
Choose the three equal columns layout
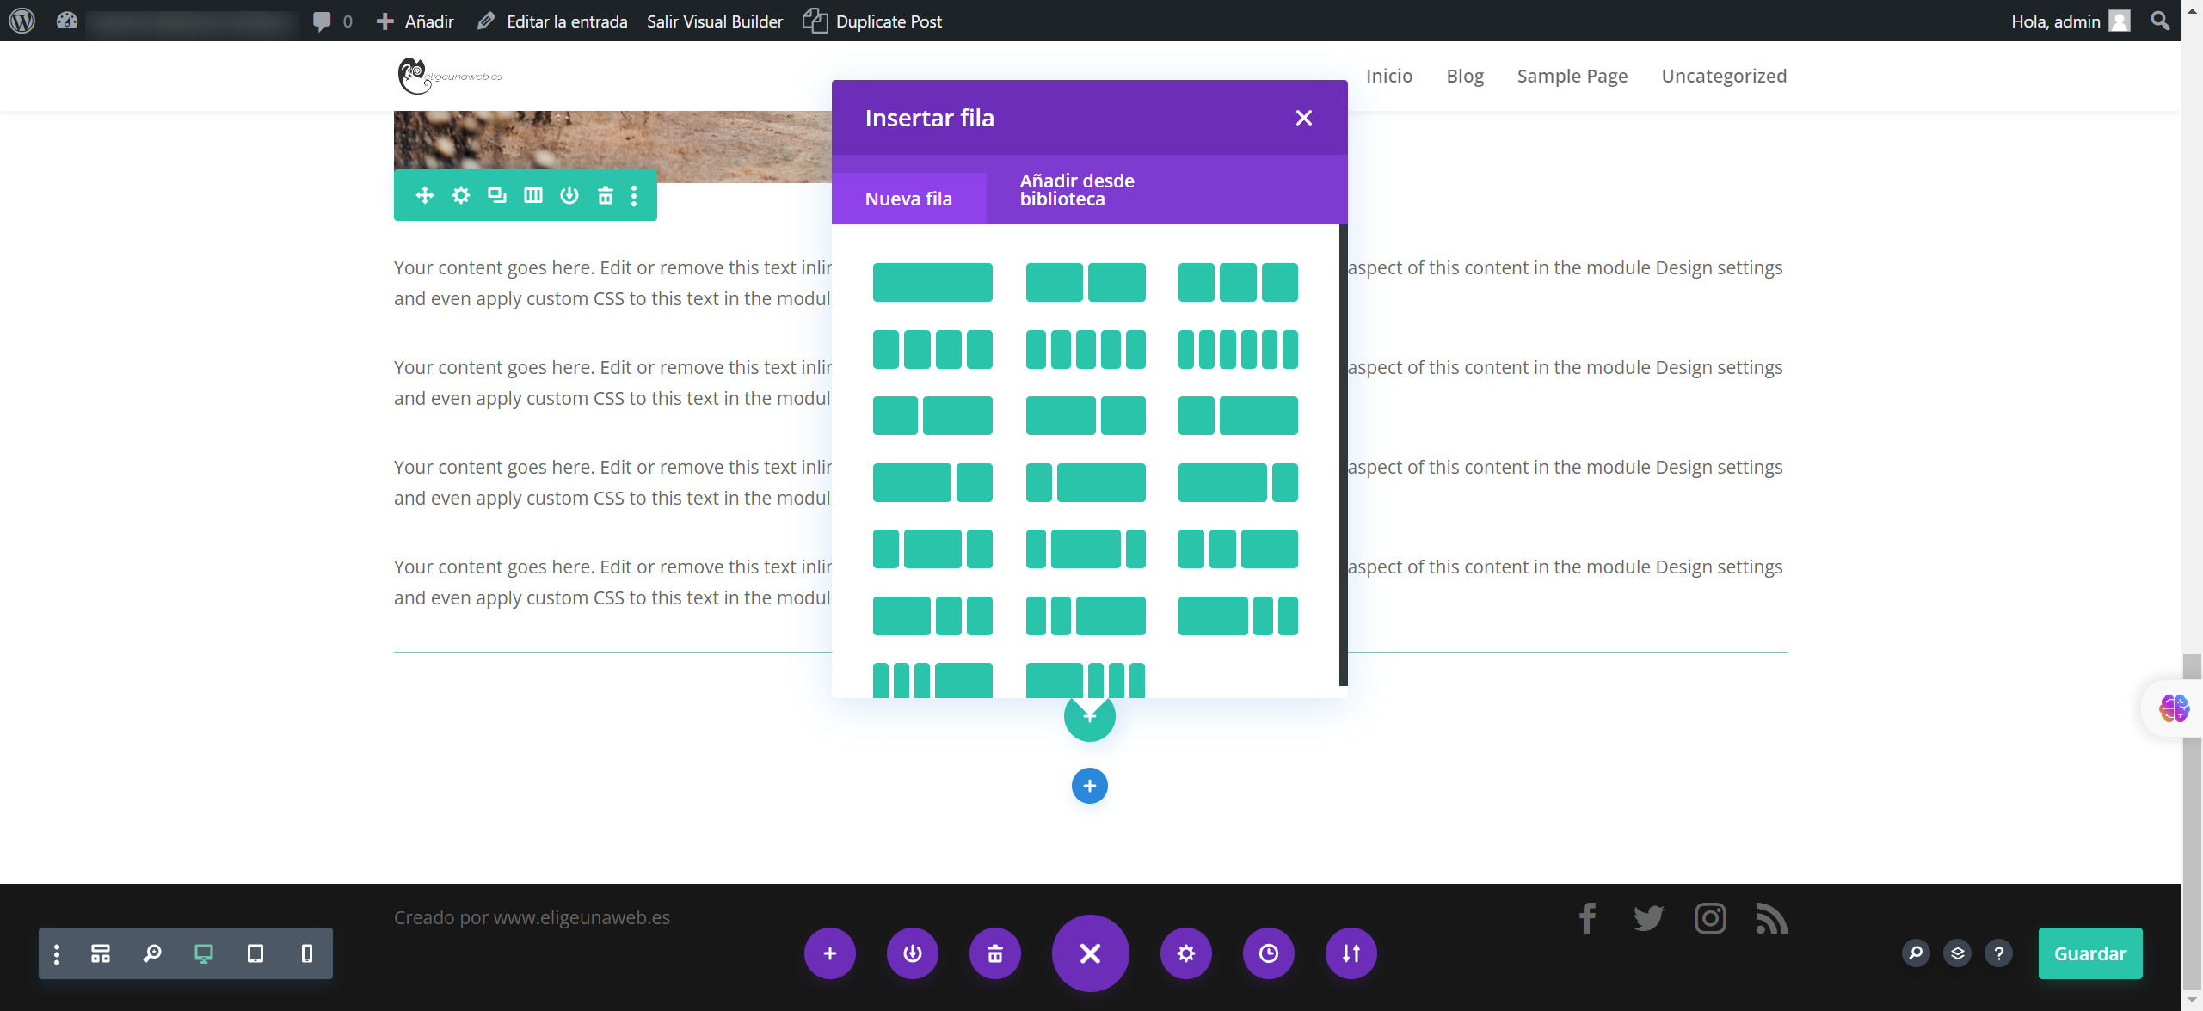coord(1238,282)
